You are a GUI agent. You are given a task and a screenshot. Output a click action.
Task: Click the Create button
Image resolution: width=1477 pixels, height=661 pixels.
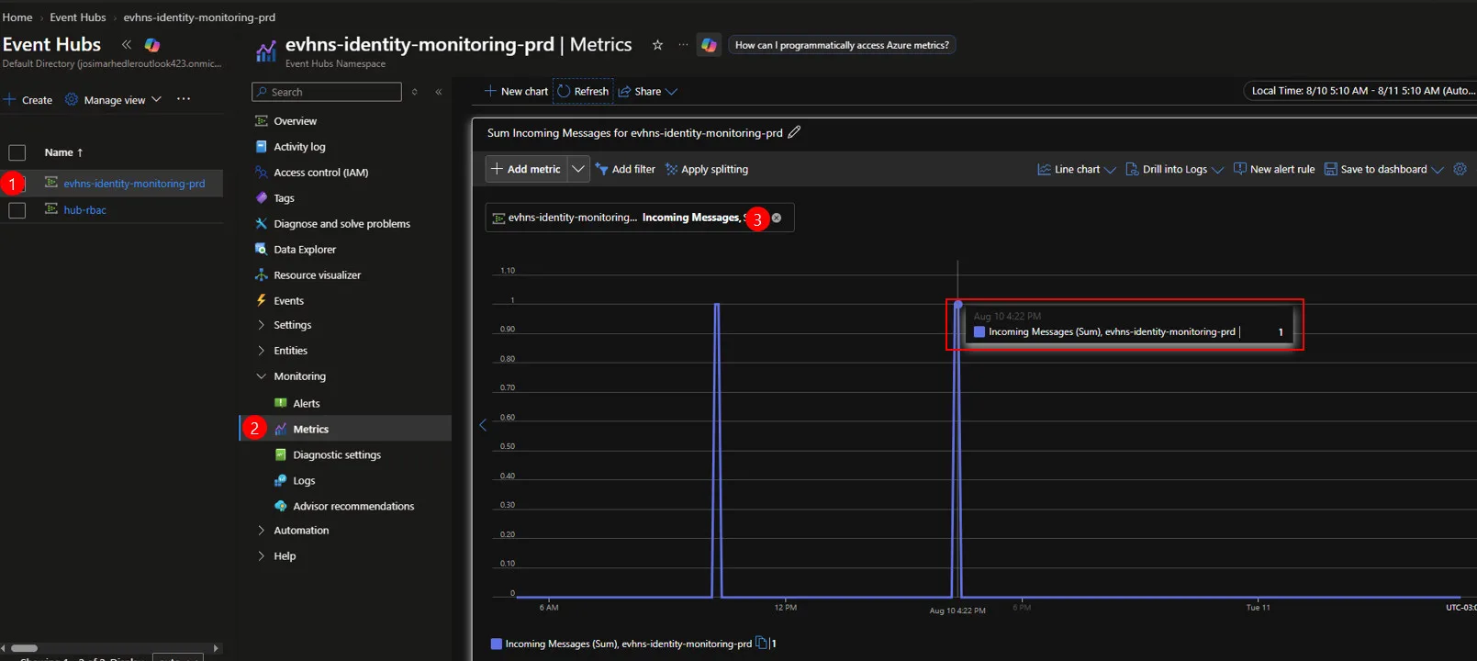pos(28,99)
